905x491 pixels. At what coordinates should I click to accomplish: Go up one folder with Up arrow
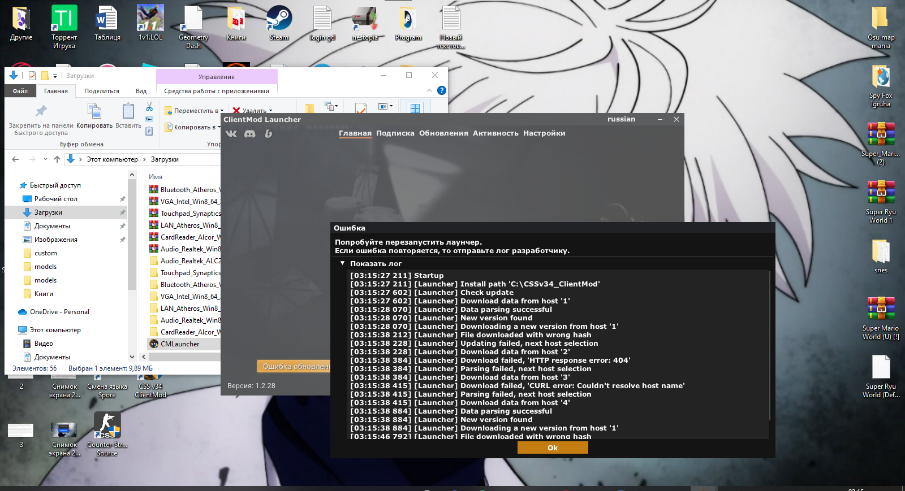click(57, 159)
